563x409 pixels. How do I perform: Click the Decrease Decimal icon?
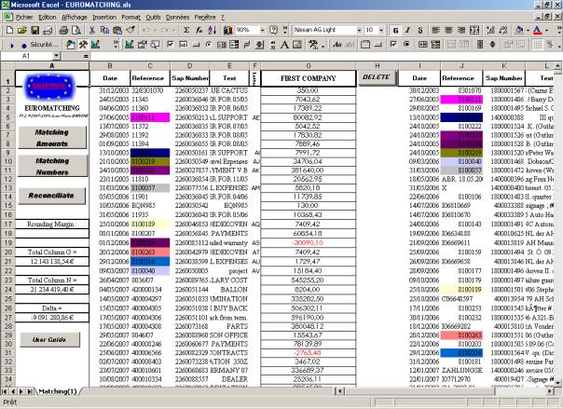click(x=503, y=30)
